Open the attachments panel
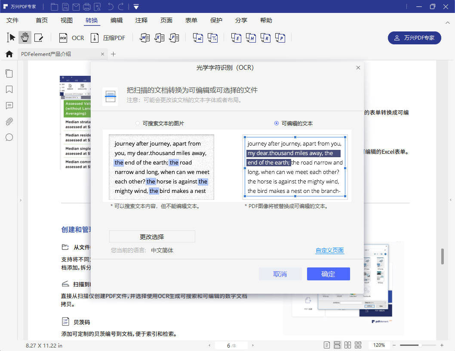The height and width of the screenshot is (351, 455). [x=9, y=121]
